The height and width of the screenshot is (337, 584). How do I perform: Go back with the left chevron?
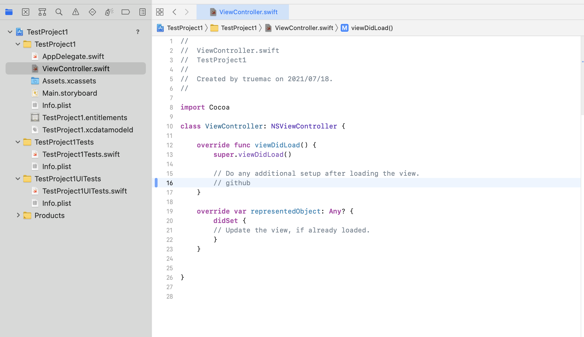(175, 12)
